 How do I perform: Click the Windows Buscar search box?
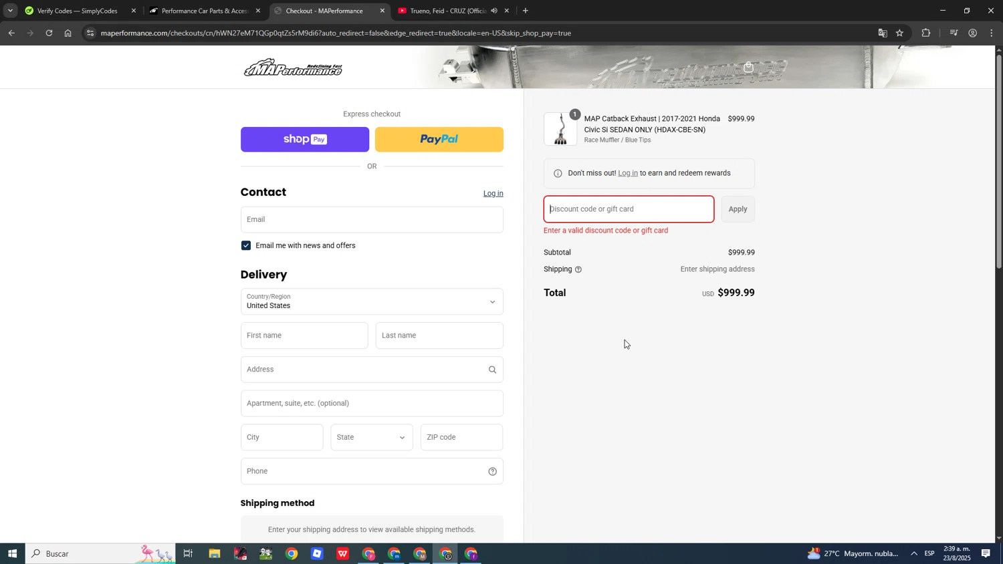100,553
